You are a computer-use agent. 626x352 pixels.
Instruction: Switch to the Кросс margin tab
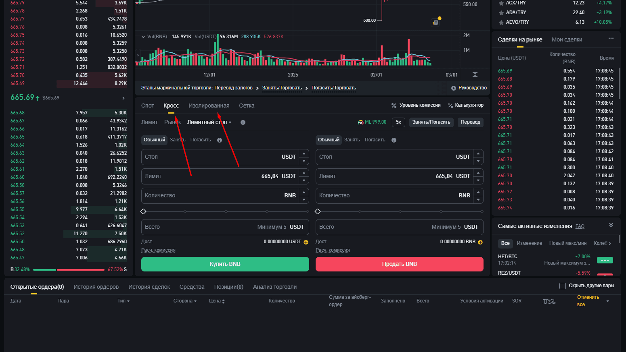[171, 106]
